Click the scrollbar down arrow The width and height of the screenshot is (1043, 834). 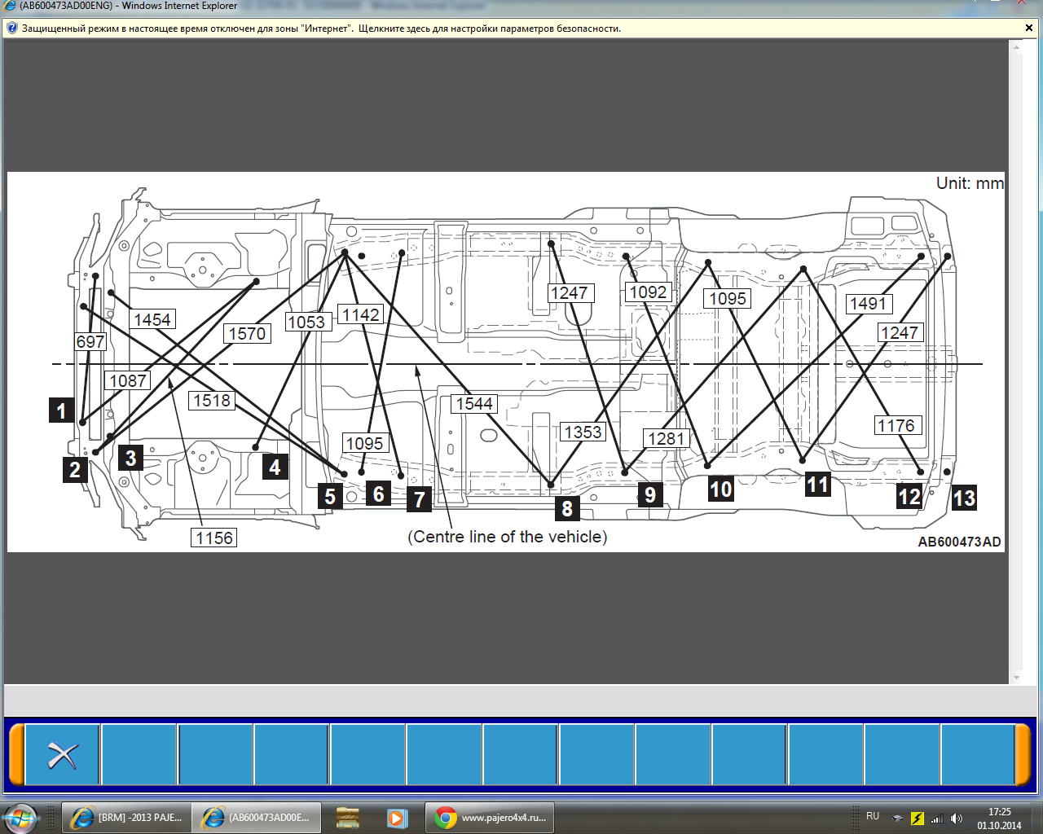[1016, 677]
